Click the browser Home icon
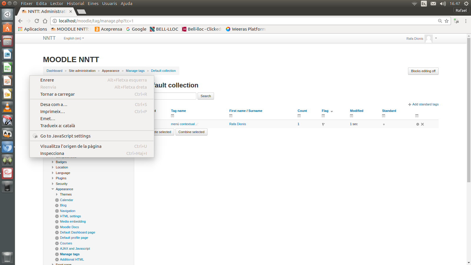 coord(45,21)
